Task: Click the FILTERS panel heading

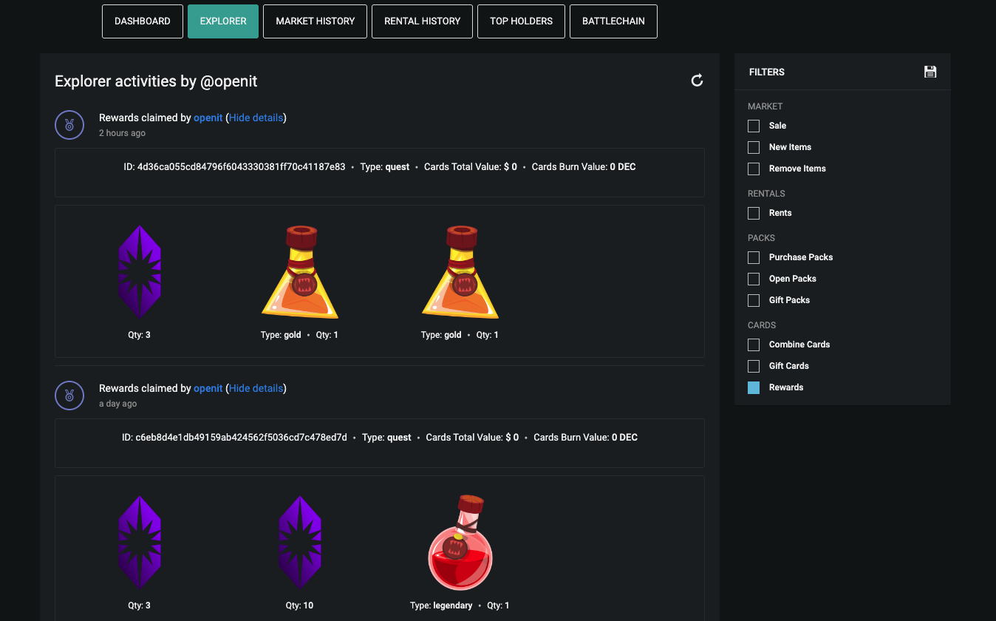Action: pyautogui.click(x=767, y=72)
